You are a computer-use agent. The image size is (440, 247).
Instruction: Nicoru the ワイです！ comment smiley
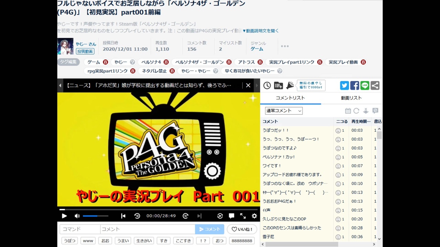338,166
